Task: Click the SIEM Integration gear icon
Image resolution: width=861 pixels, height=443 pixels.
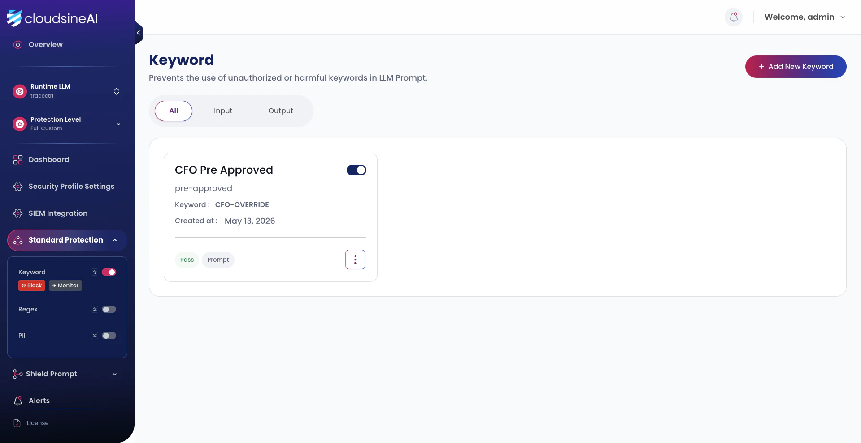Action: pyautogui.click(x=18, y=213)
